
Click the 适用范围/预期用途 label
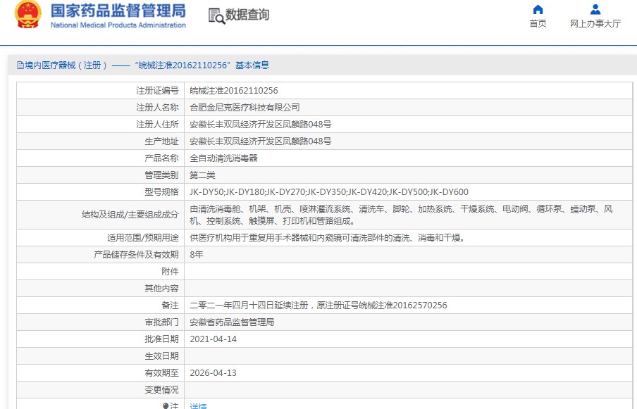click(143, 238)
